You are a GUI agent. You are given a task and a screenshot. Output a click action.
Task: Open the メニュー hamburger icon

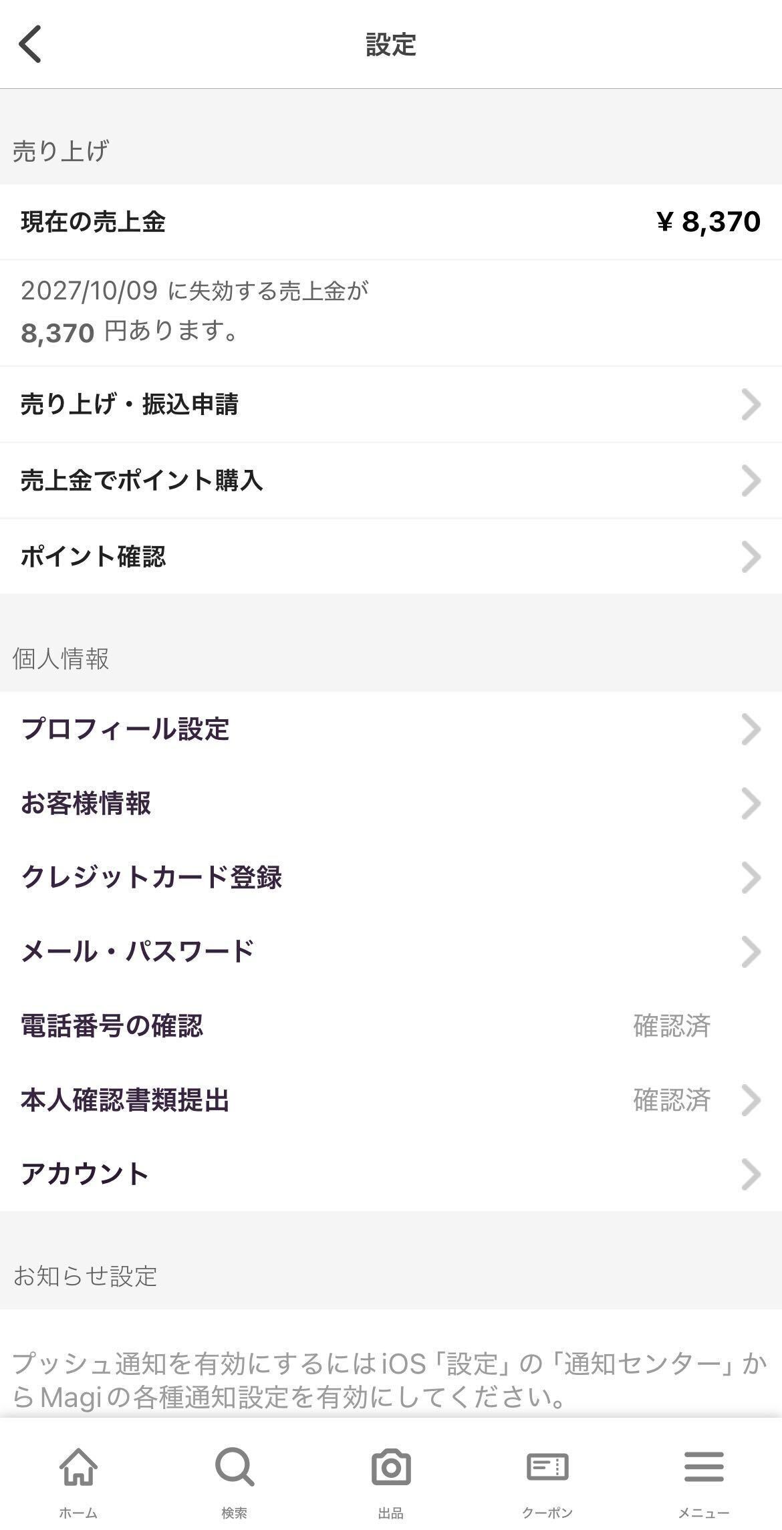click(x=703, y=1467)
